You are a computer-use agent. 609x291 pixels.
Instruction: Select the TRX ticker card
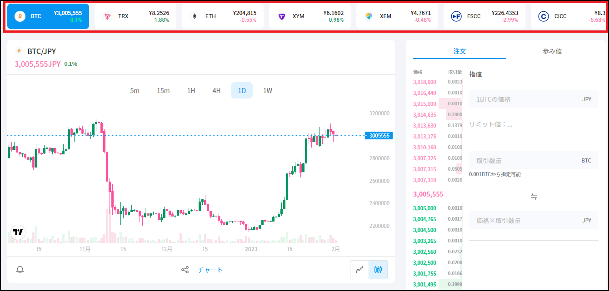pos(135,16)
